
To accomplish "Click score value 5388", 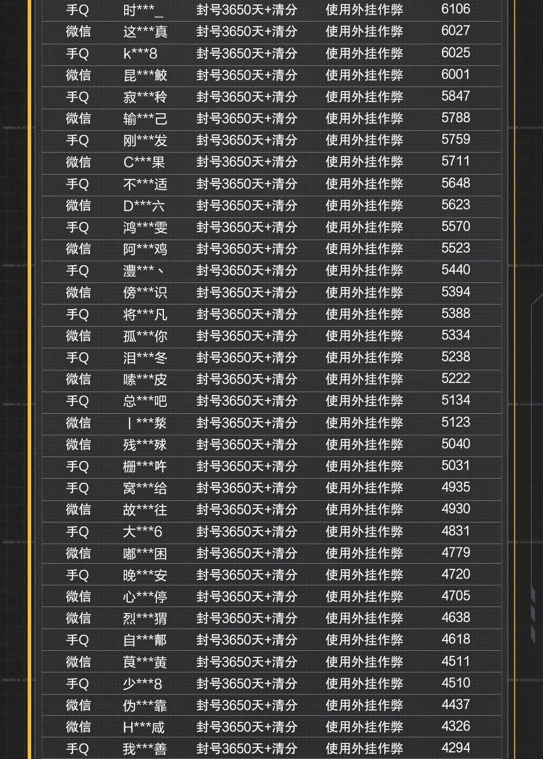I will [x=456, y=314].
